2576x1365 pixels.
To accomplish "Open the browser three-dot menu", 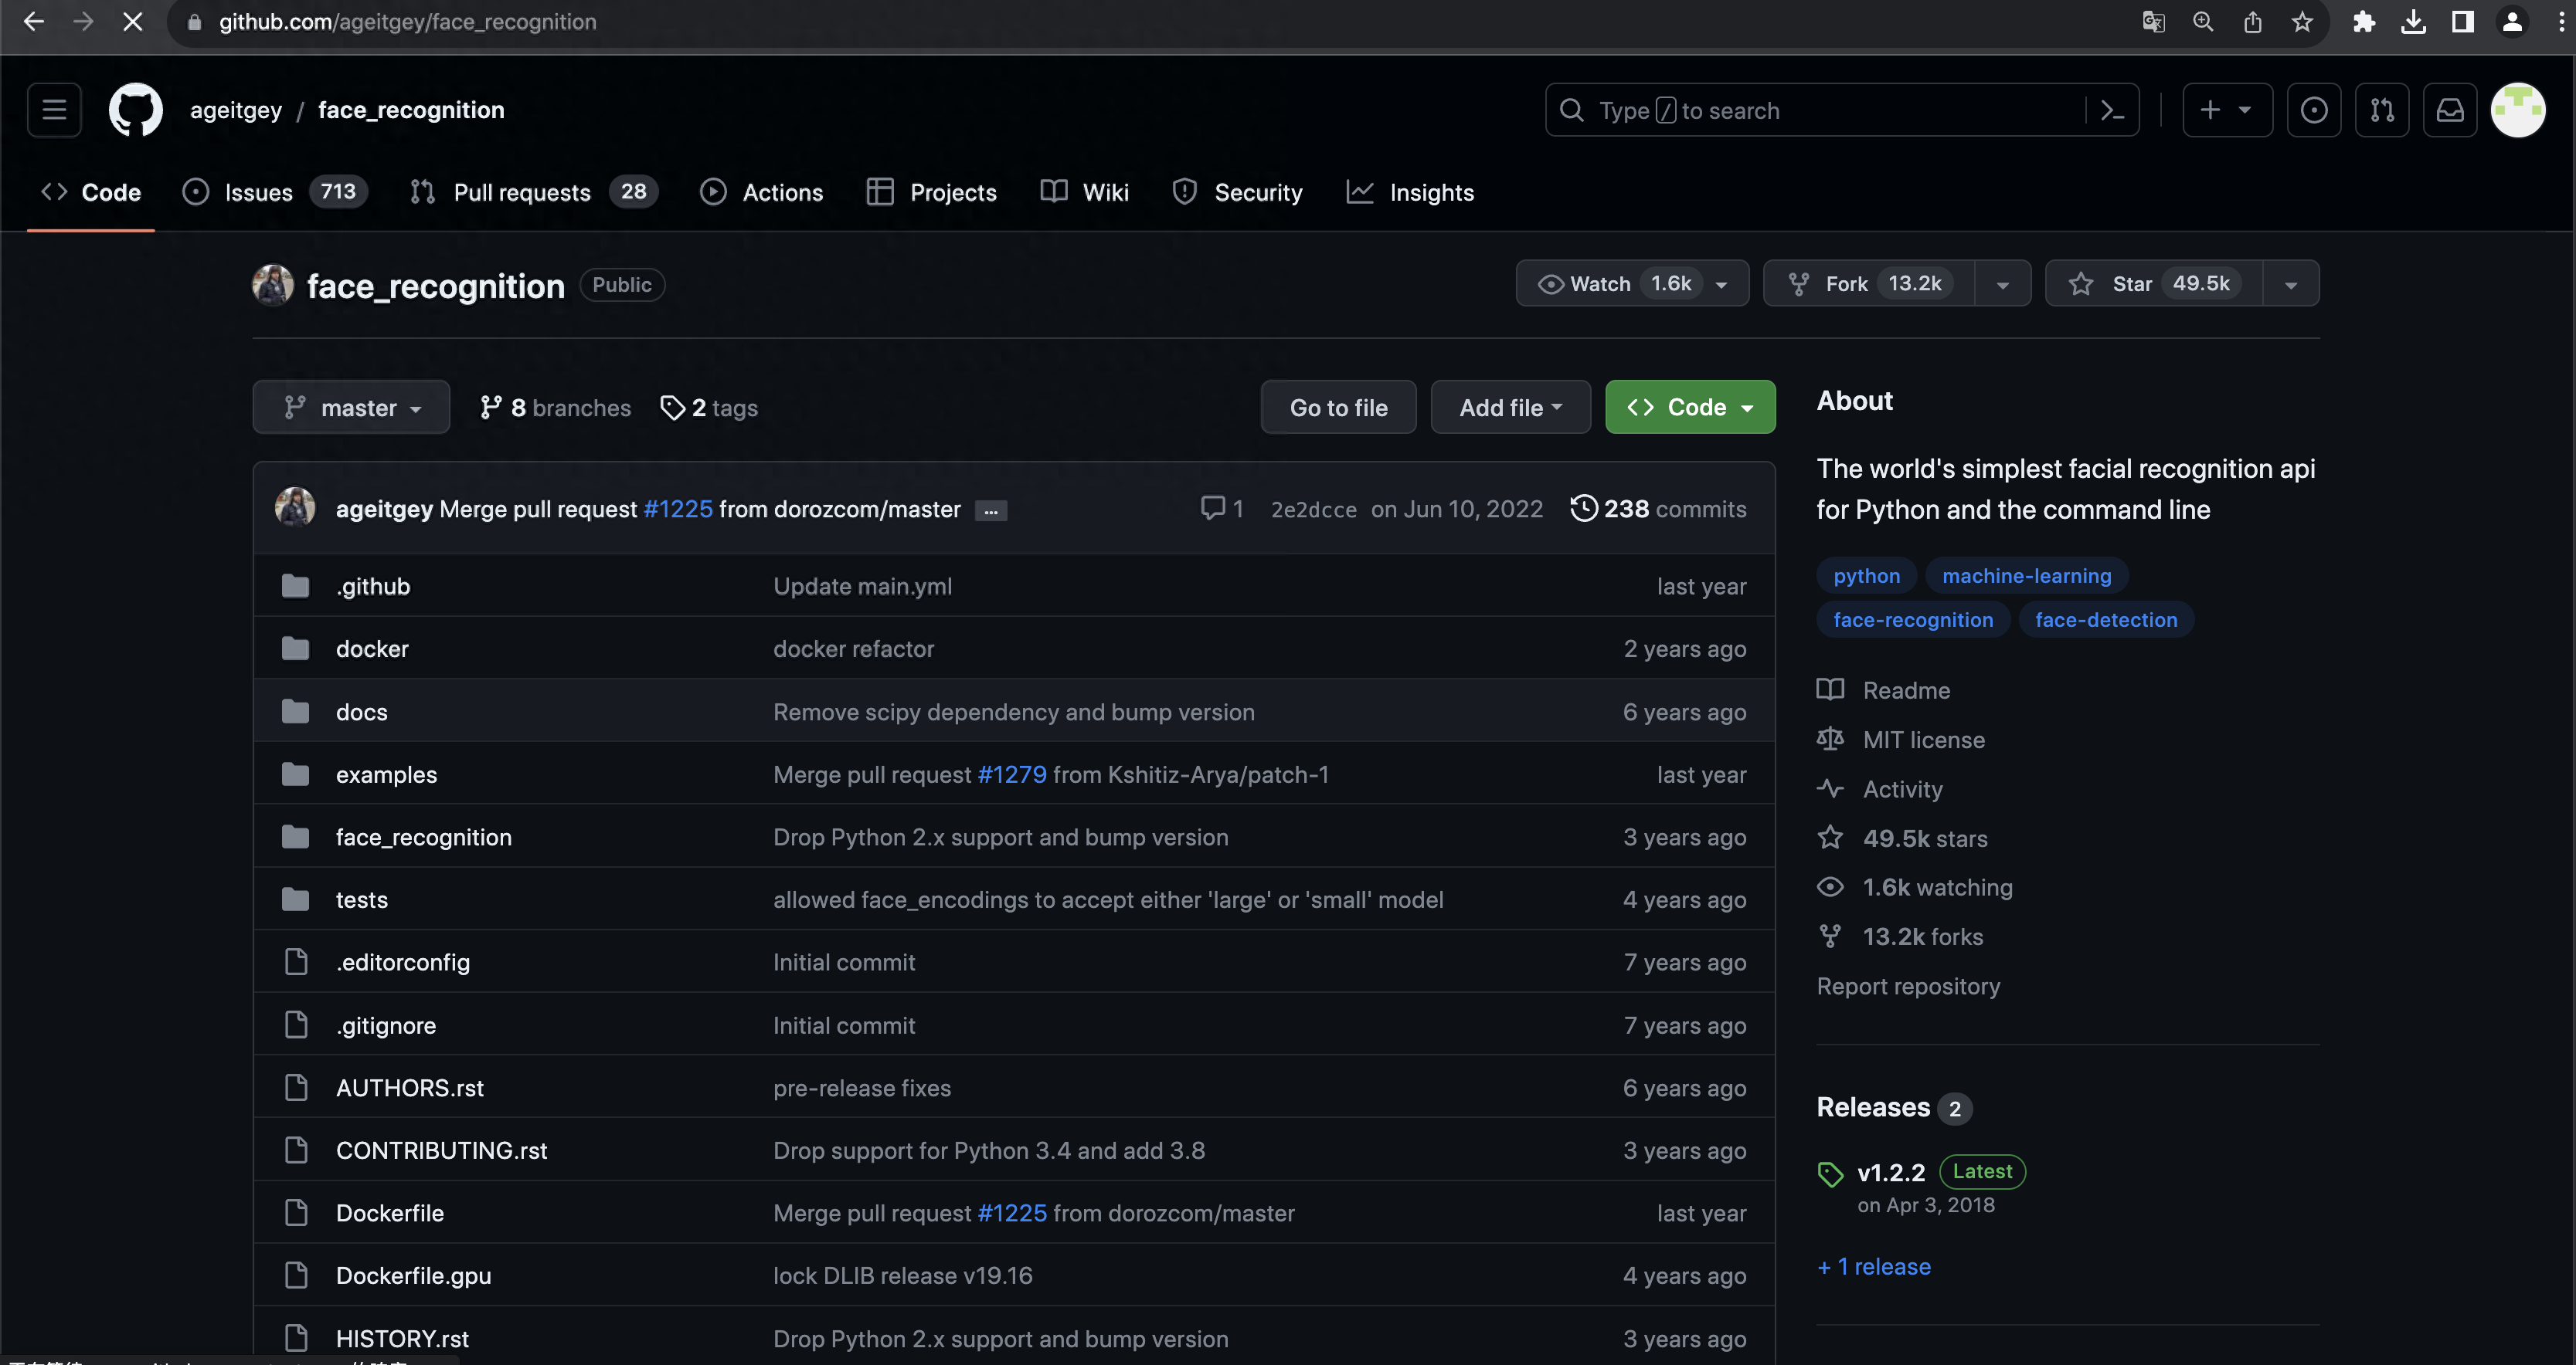I will coord(2561,22).
